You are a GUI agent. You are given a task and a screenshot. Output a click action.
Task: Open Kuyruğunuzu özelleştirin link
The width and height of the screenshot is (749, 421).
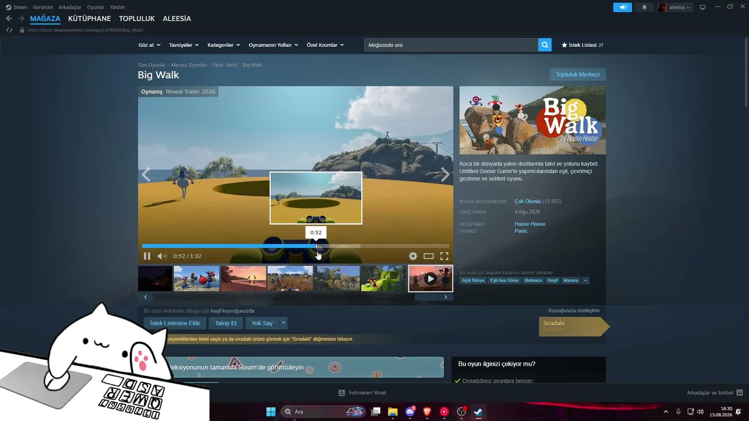point(574,310)
